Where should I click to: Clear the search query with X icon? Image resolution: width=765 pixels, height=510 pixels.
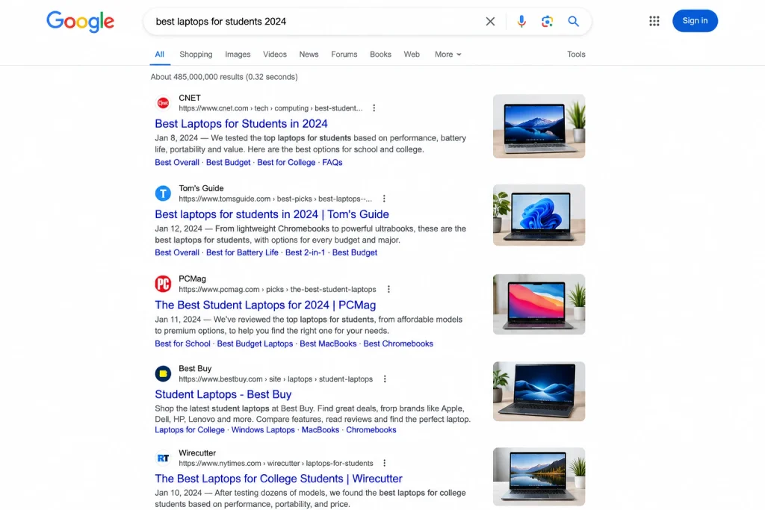pos(490,22)
